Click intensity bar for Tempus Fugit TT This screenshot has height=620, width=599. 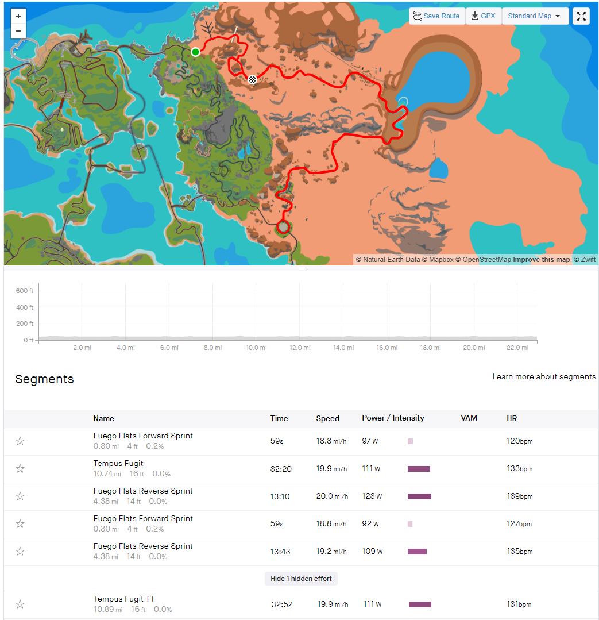(420, 604)
